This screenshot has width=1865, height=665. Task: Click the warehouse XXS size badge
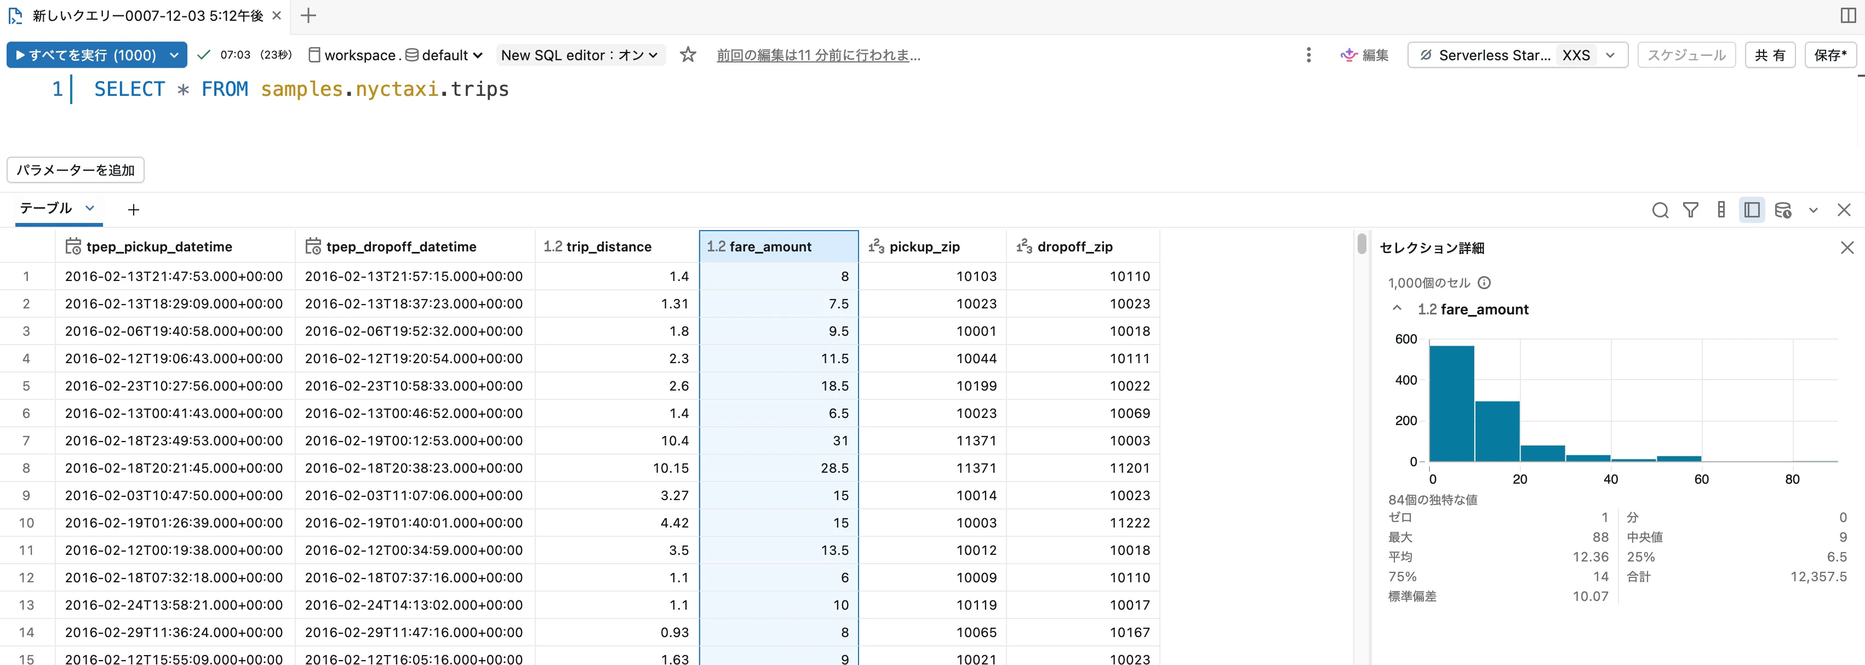(1576, 55)
